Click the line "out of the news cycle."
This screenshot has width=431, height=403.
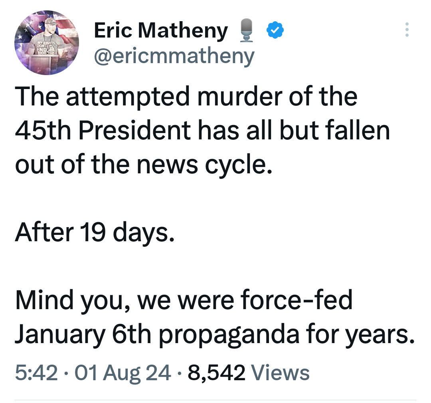[x=143, y=164]
